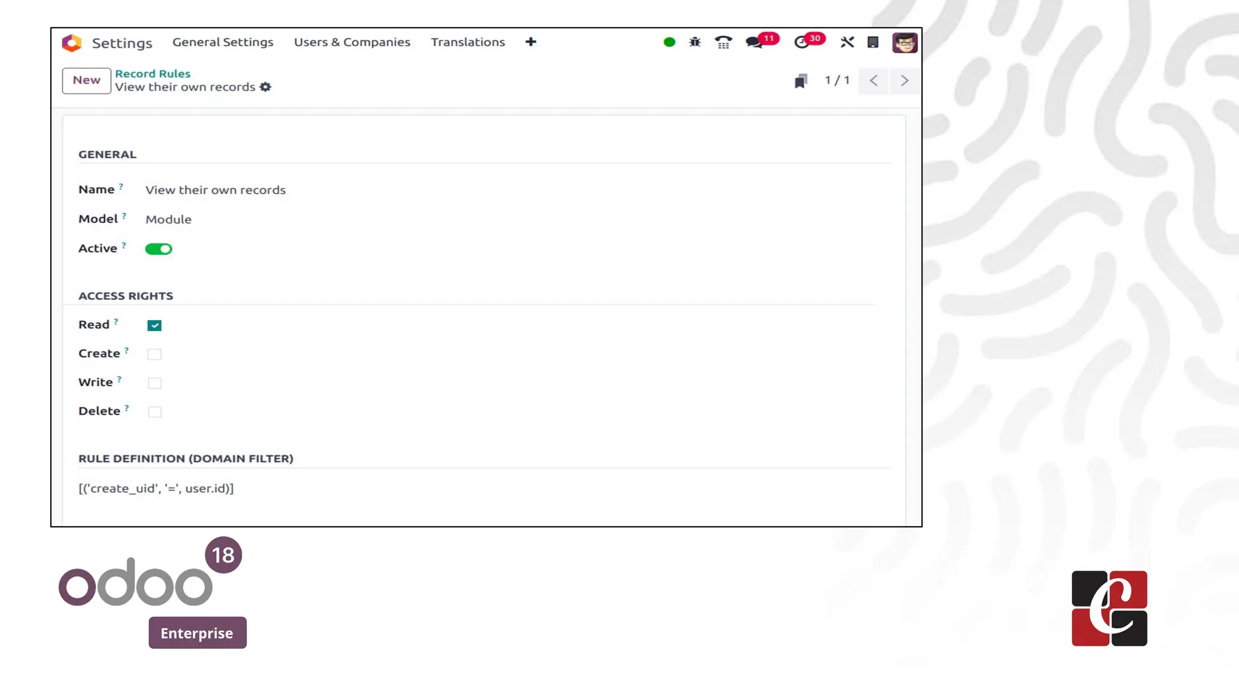Click the bookmark icon near pager
This screenshot has width=1239, height=696.
tap(801, 81)
